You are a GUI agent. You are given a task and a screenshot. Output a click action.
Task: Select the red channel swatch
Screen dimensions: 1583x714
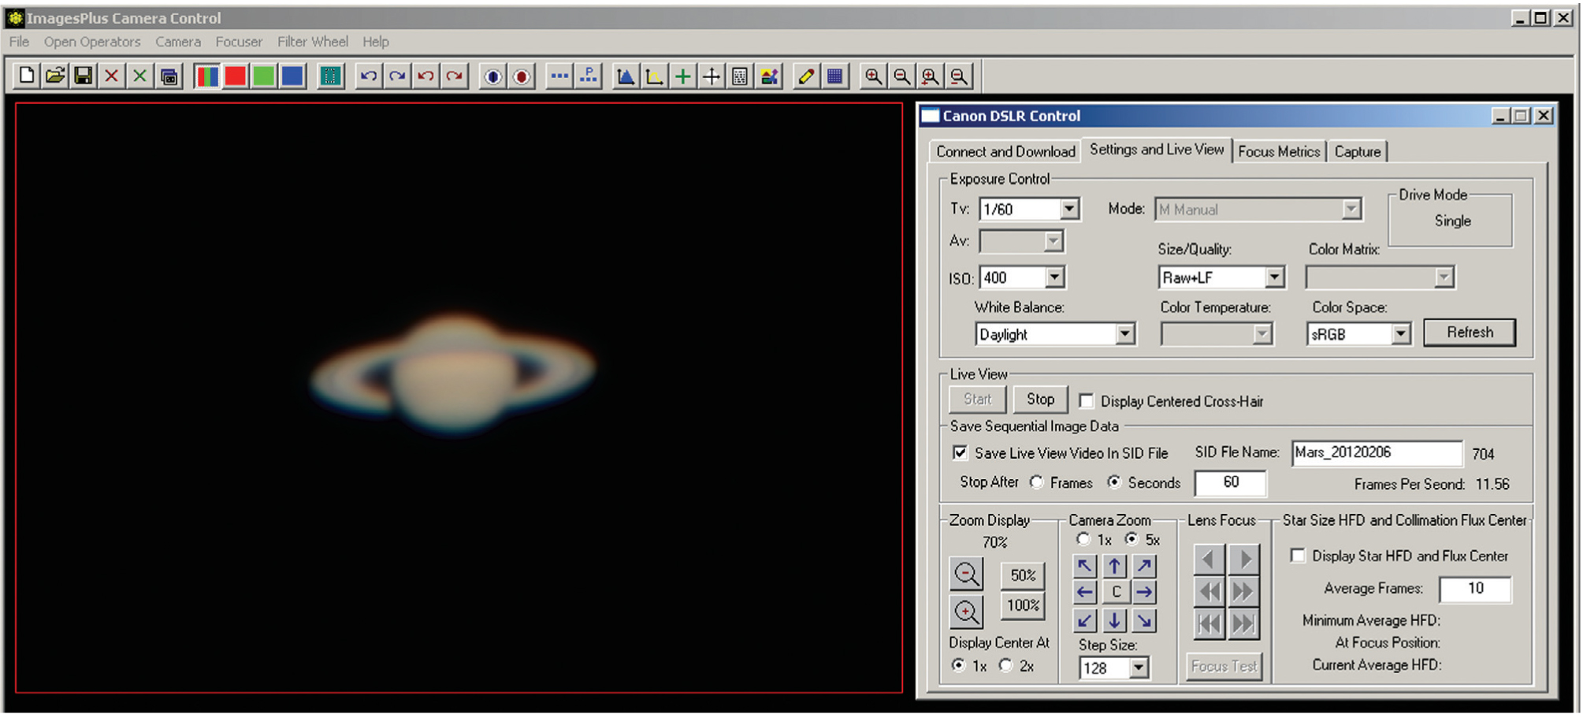(x=235, y=76)
